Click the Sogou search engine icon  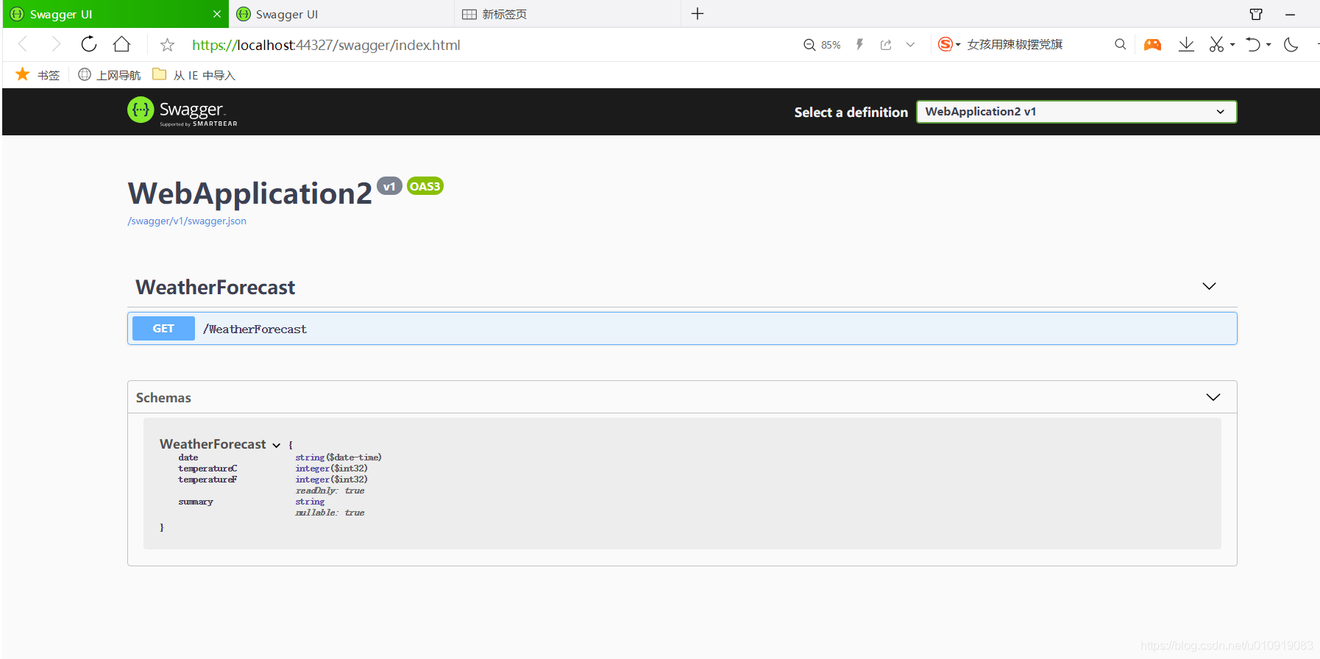[x=945, y=44]
